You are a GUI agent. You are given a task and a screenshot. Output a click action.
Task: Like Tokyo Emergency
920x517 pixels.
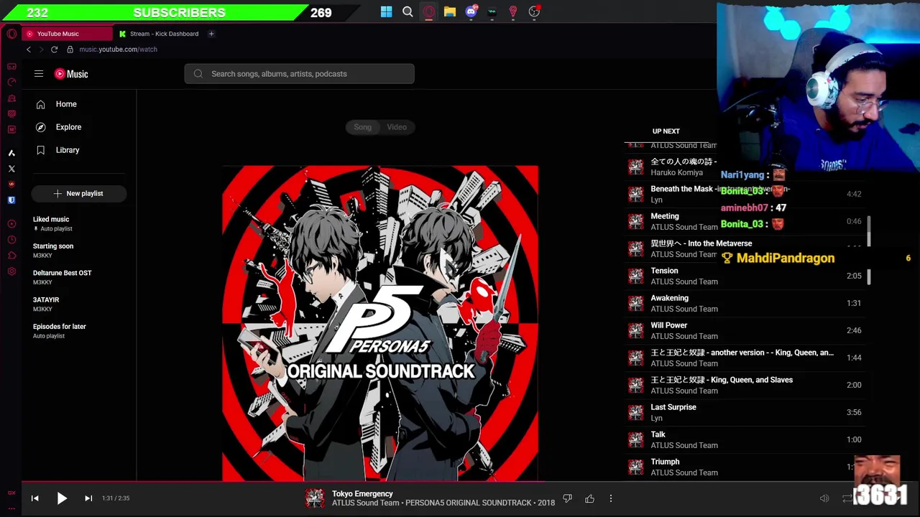point(589,498)
